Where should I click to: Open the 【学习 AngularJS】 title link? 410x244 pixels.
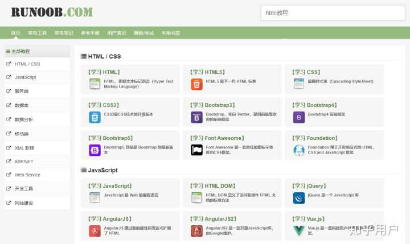[x=109, y=219]
